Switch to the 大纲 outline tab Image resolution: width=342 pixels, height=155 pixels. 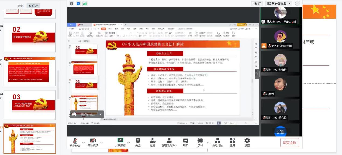[20, 6]
